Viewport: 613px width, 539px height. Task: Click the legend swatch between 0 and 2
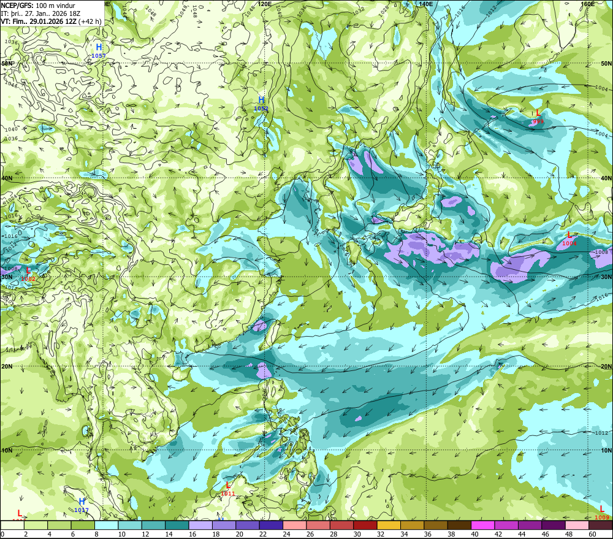point(12,525)
